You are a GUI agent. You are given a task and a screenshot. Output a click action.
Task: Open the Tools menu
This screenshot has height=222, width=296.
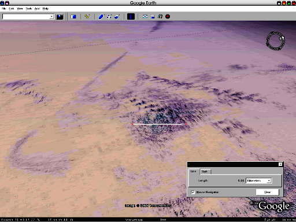click(x=29, y=9)
